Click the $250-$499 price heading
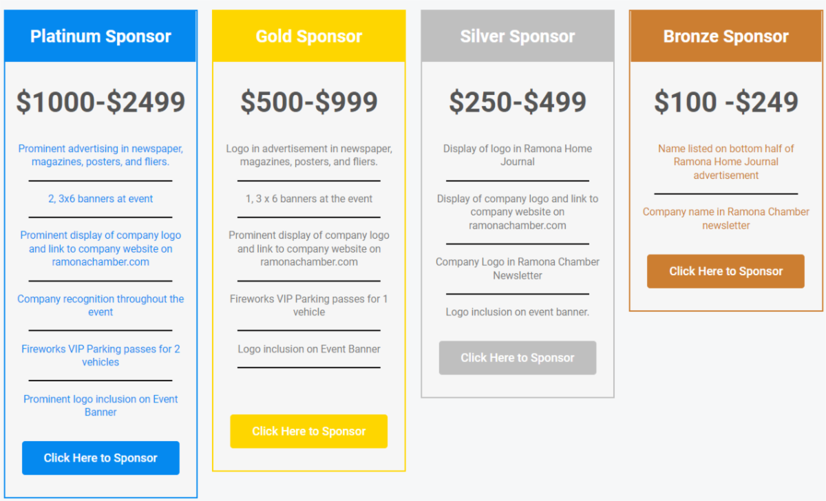The image size is (826, 501). click(518, 102)
